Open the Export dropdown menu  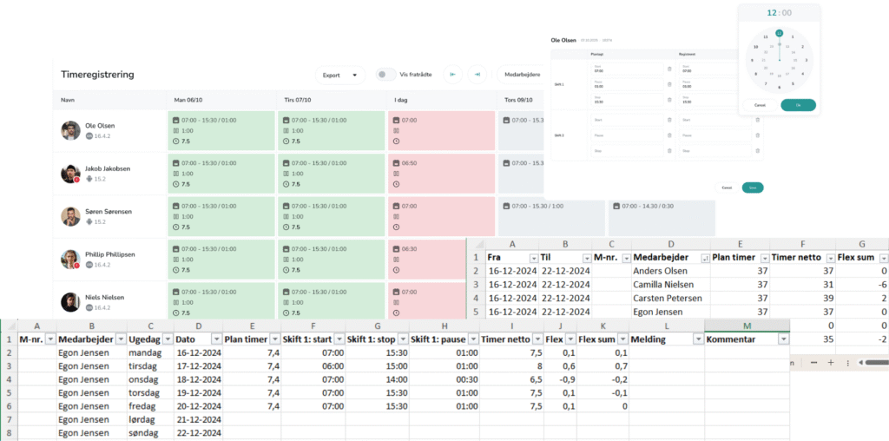click(339, 76)
